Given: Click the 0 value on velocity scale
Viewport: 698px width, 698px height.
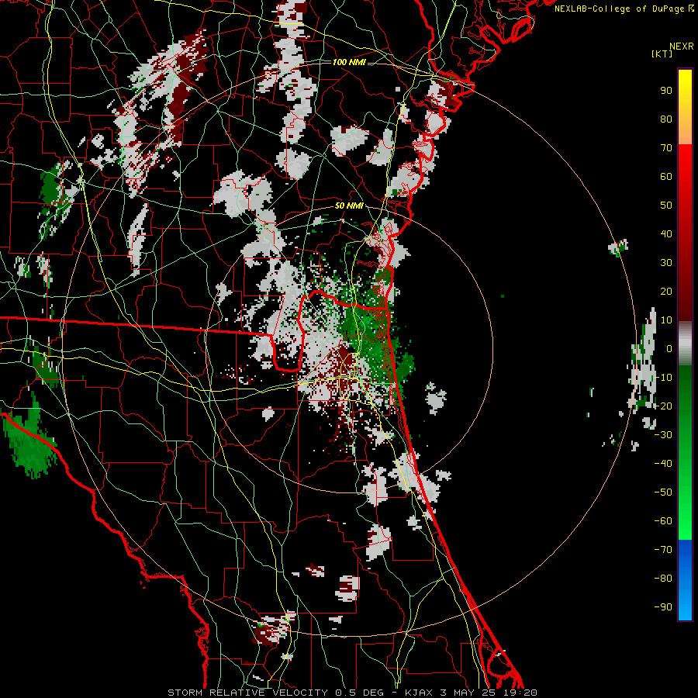Looking at the screenshot, I should [669, 349].
